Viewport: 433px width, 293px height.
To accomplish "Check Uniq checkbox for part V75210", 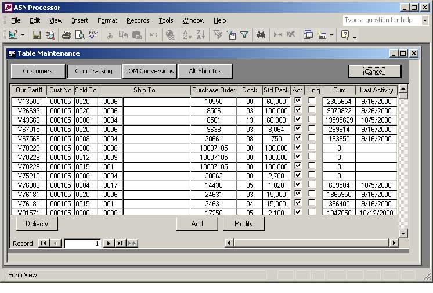I will click(312, 175).
